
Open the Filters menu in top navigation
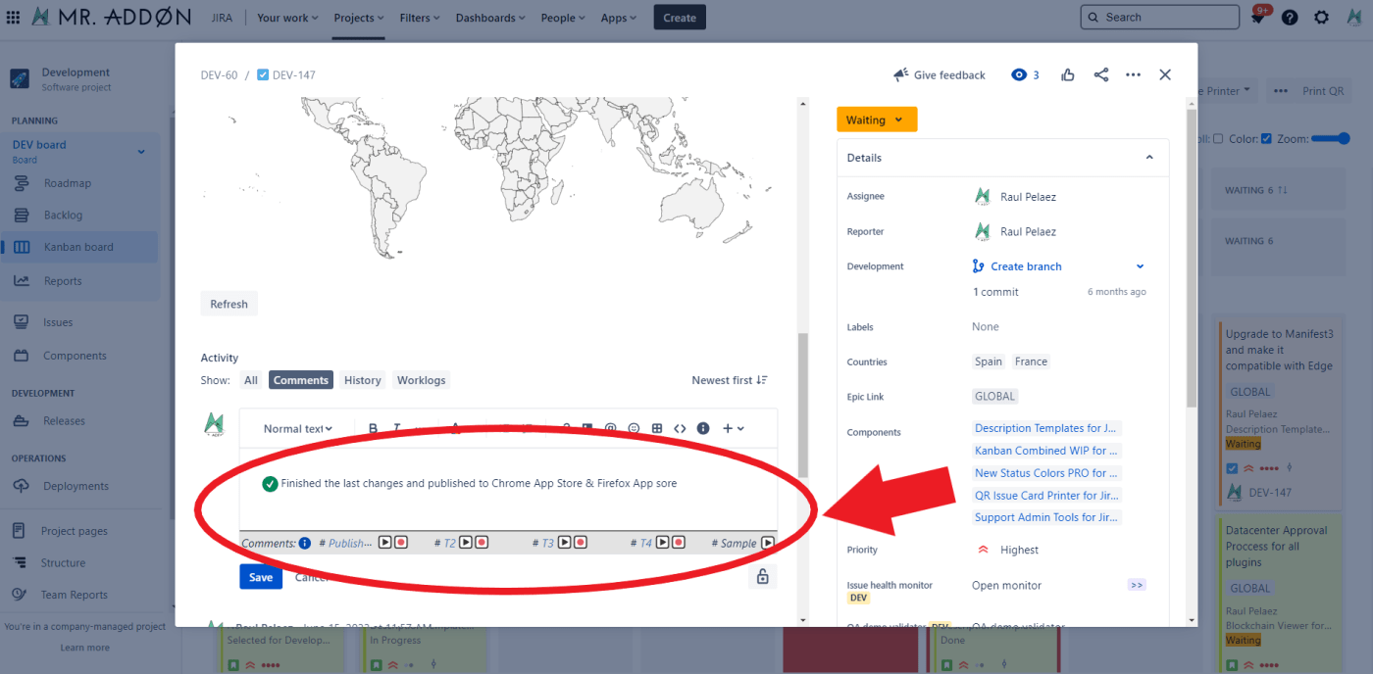tap(420, 18)
